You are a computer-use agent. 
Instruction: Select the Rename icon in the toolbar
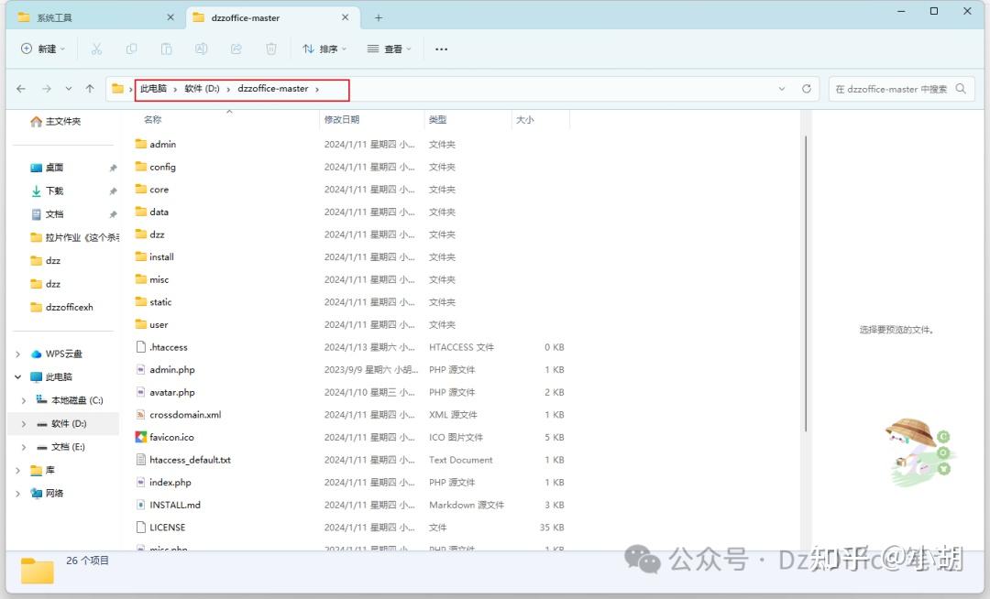201,49
